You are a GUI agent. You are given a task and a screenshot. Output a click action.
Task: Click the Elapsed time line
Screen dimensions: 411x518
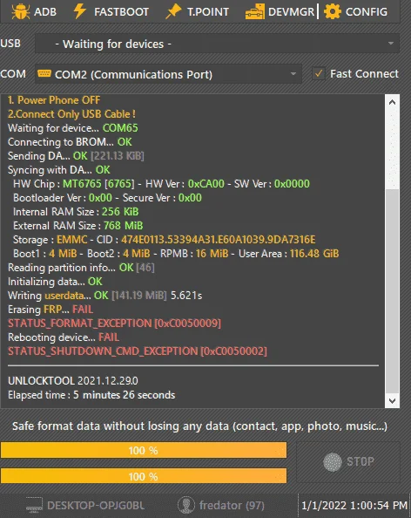click(x=91, y=395)
